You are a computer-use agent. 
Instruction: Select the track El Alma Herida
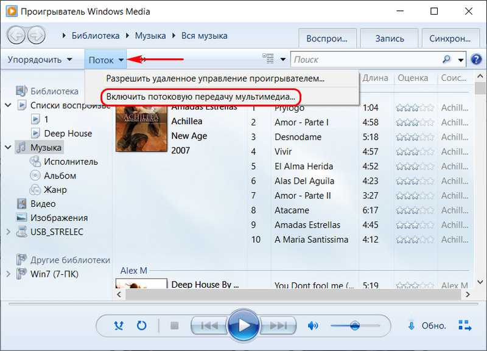[x=303, y=166]
